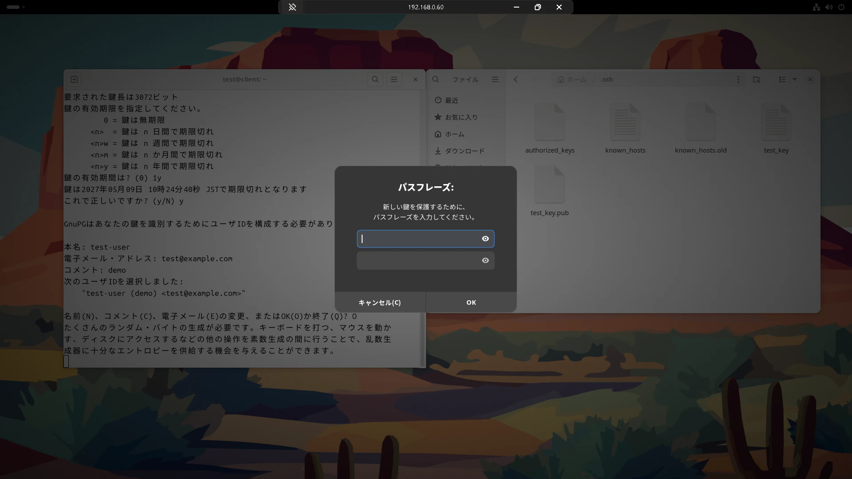Cancel the passphrase dialog with キャンセル(C)
The image size is (852, 479).
coord(380,302)
